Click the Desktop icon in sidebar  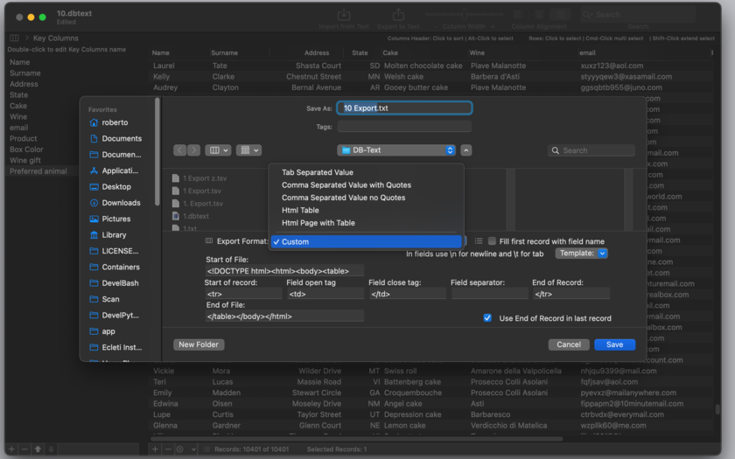pos(94,187)
